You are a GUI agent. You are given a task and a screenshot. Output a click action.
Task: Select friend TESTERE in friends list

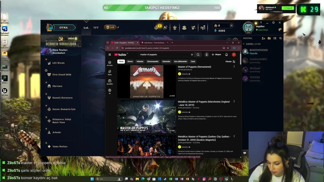pos(262,79)
